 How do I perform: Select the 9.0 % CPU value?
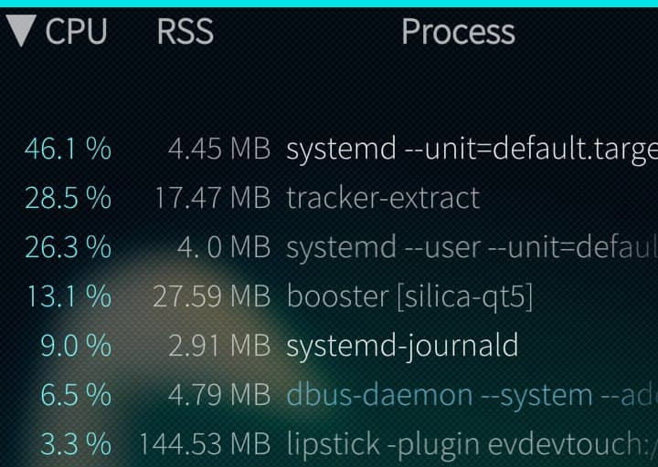[76, 346]
